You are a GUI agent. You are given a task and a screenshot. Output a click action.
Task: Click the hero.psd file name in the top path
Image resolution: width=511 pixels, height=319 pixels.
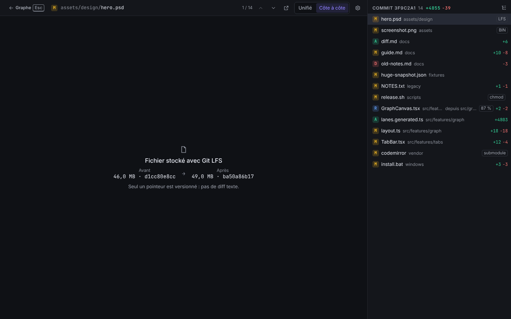[112, 8]
